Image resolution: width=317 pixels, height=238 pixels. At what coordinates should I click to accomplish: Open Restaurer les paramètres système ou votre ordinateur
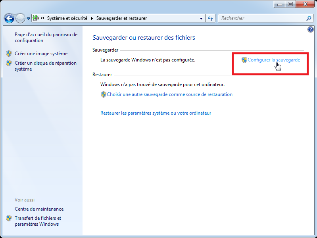coord(156,113)
